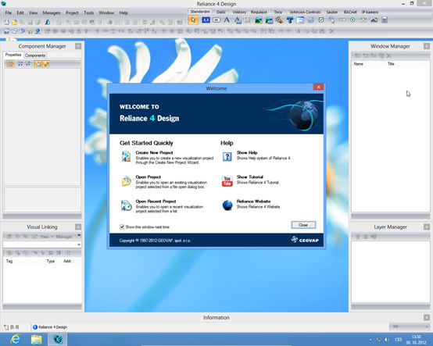Select the plain letter A Text component

coord(227,20)
